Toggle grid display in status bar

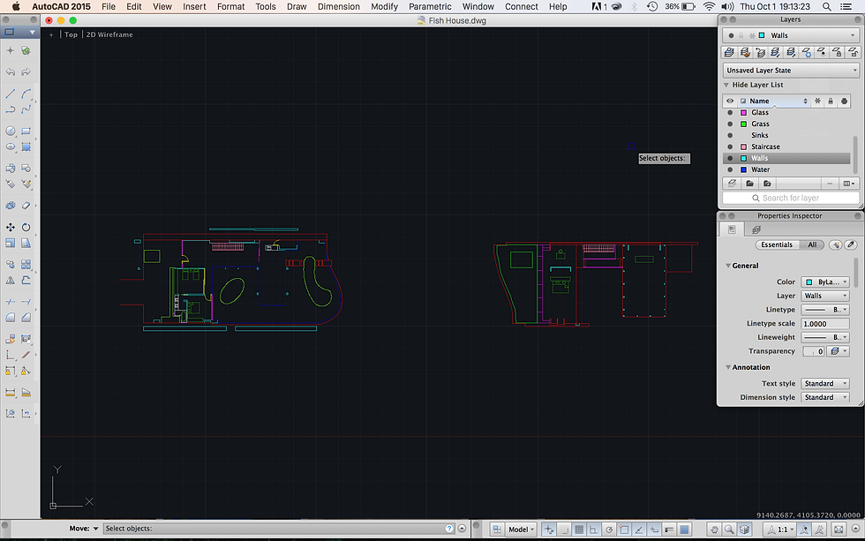579,530
